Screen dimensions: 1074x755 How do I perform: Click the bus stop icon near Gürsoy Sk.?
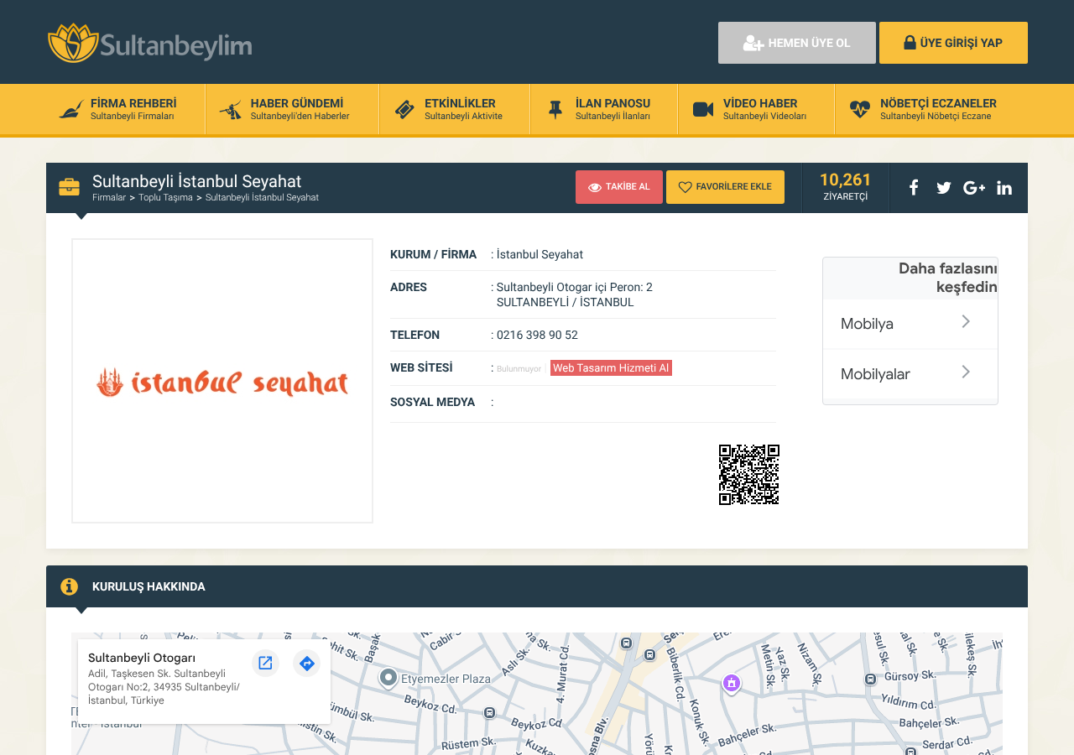click(871, 679)
